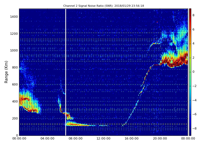
Task: Click the colorbar value −2 label
Action: [x=194, y=86]
